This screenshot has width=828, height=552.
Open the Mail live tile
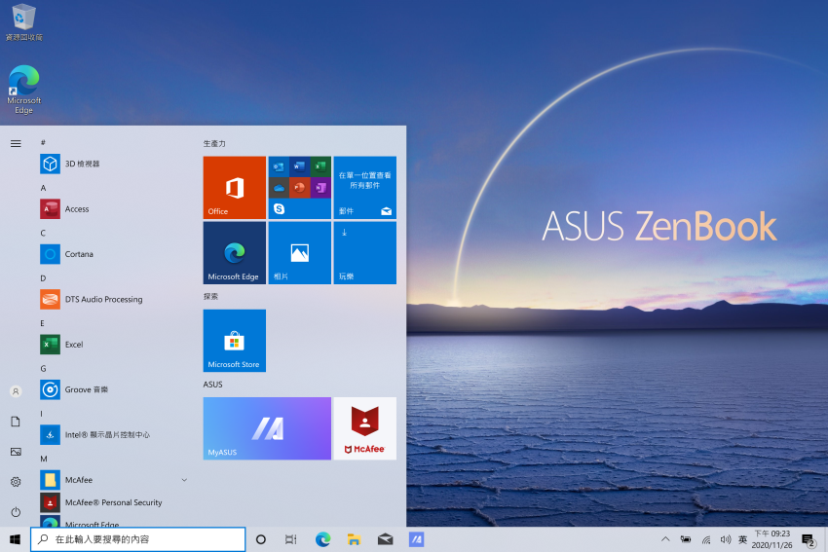click(365, 187)
